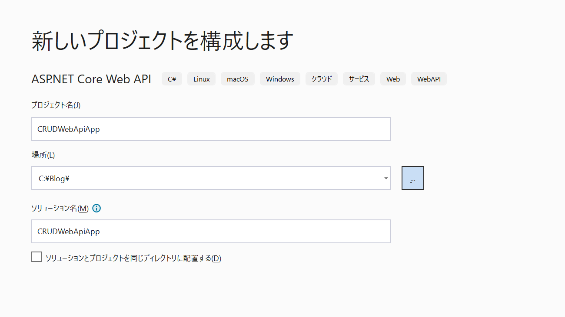Focus the project name field
Screen dimensions: 565x317
[211, 129]
